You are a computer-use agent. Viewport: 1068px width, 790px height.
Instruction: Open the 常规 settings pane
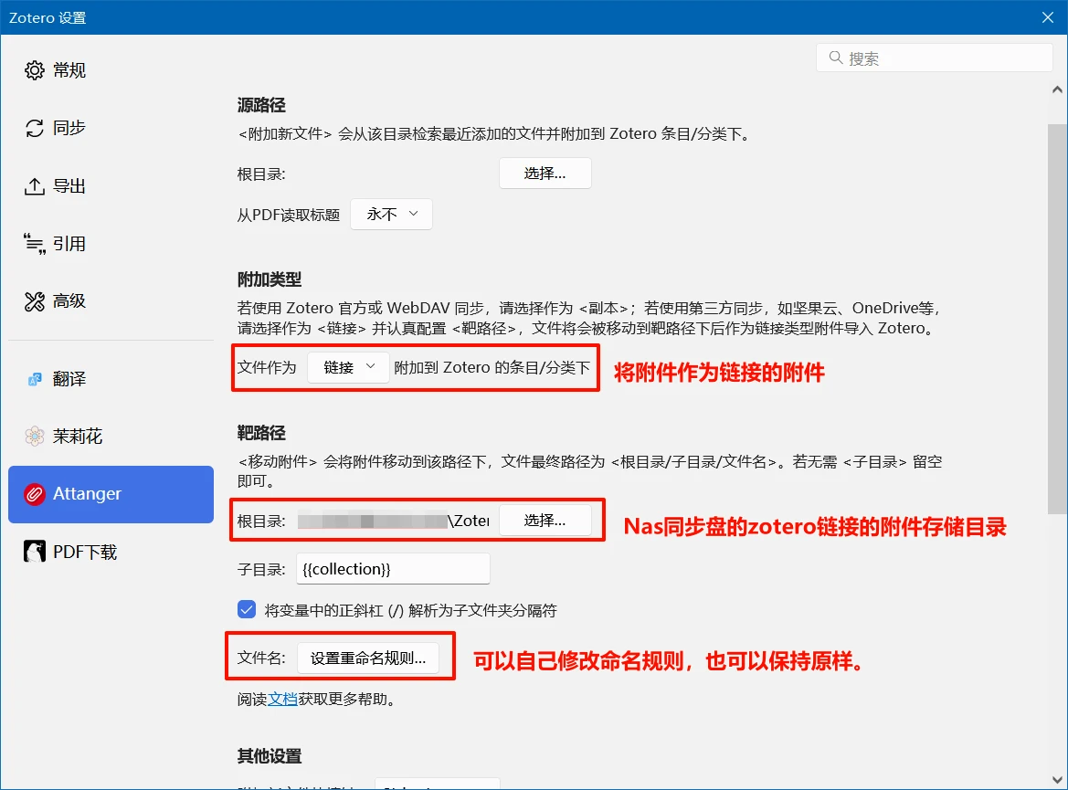coord(111,70)
